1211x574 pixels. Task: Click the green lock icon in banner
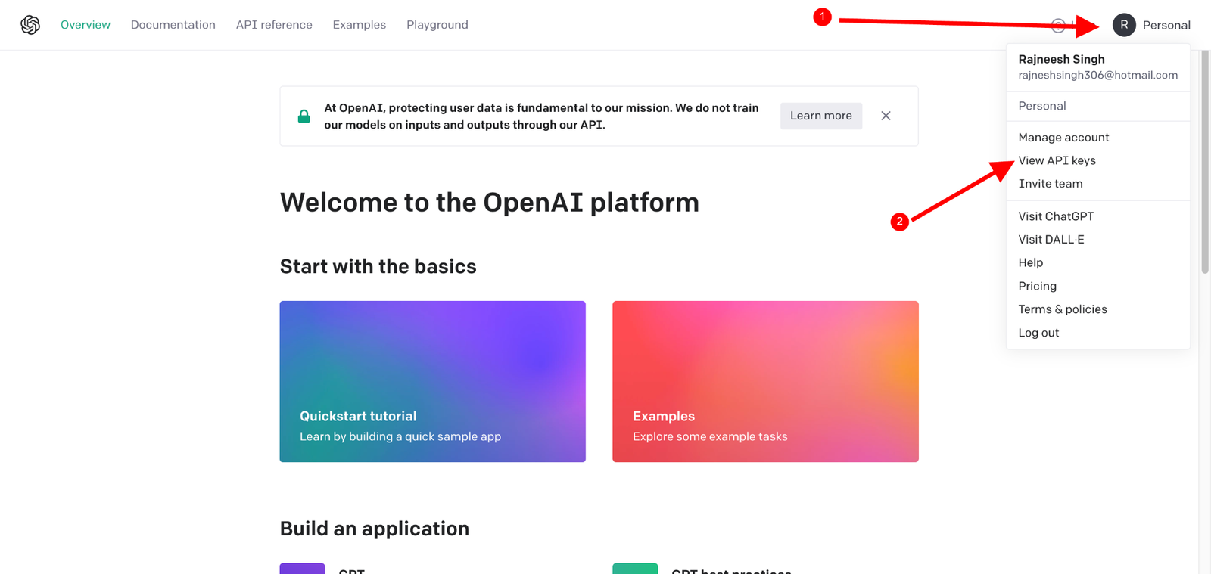[x=304, y=116]
